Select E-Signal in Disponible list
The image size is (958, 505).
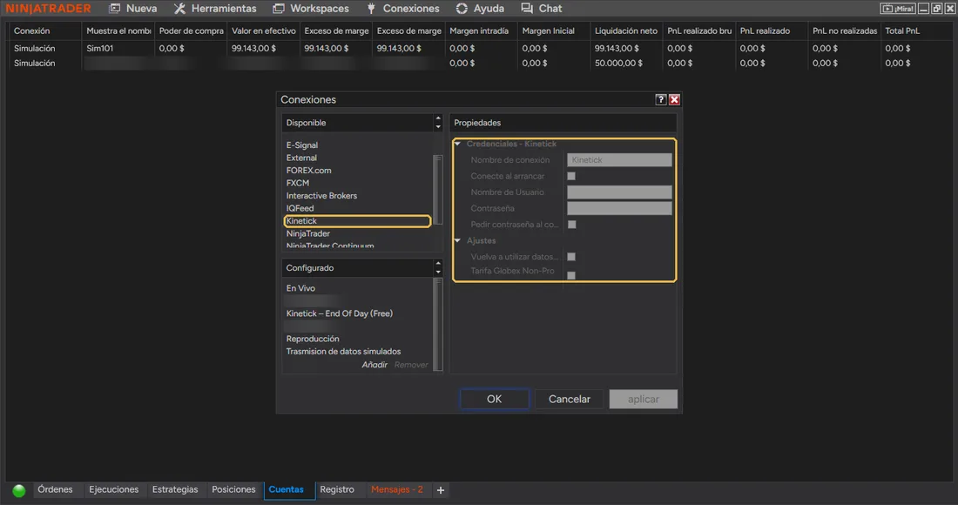302,145
